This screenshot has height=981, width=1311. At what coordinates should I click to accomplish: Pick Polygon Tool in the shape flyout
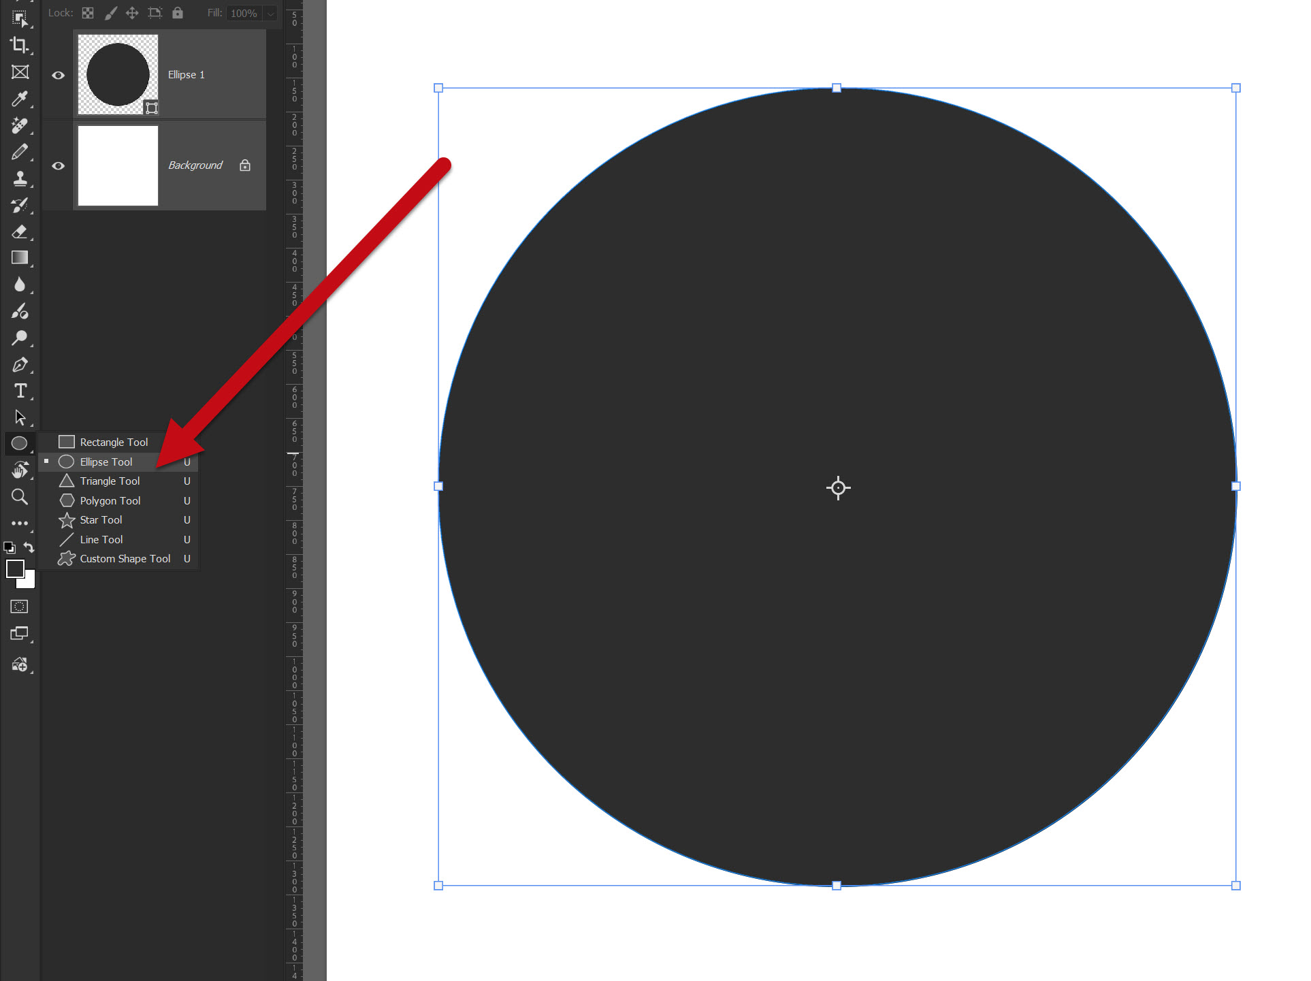point(110,501)
